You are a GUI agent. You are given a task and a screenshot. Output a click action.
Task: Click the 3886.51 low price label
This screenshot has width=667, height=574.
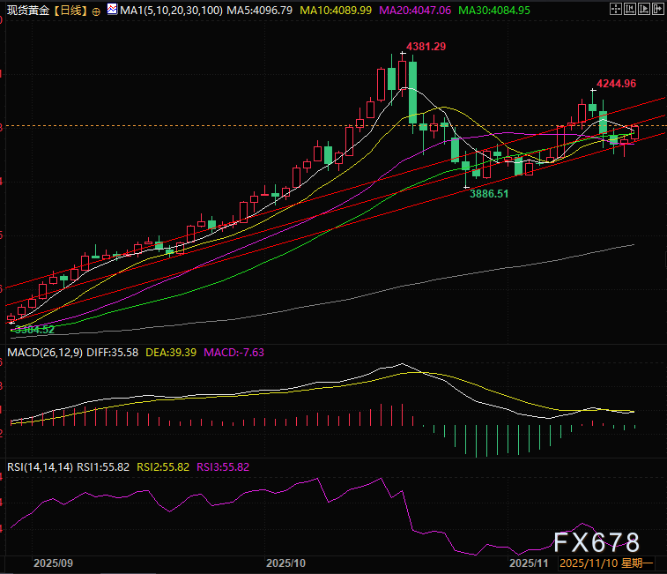489,193
